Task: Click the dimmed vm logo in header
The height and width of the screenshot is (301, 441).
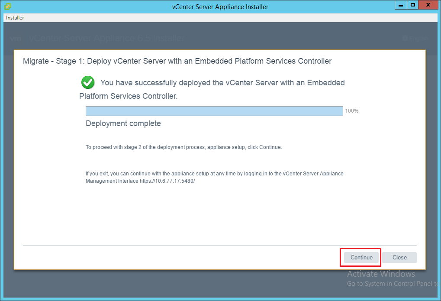Action: click(x=16, y=38)
